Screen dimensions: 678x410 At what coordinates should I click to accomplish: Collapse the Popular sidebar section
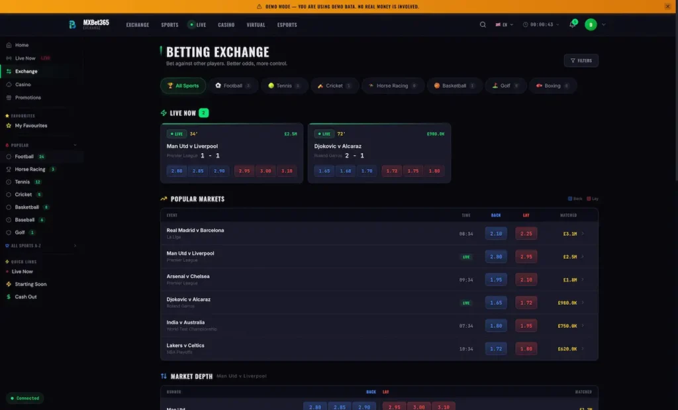75,145
